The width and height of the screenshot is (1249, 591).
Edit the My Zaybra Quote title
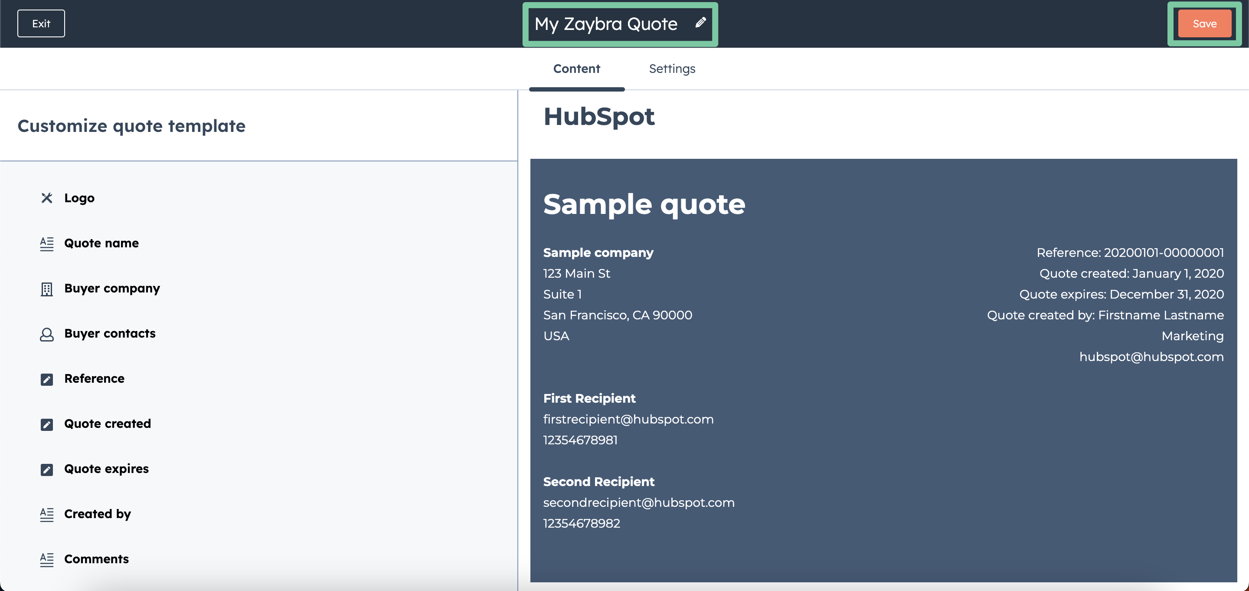click(605, 24)
